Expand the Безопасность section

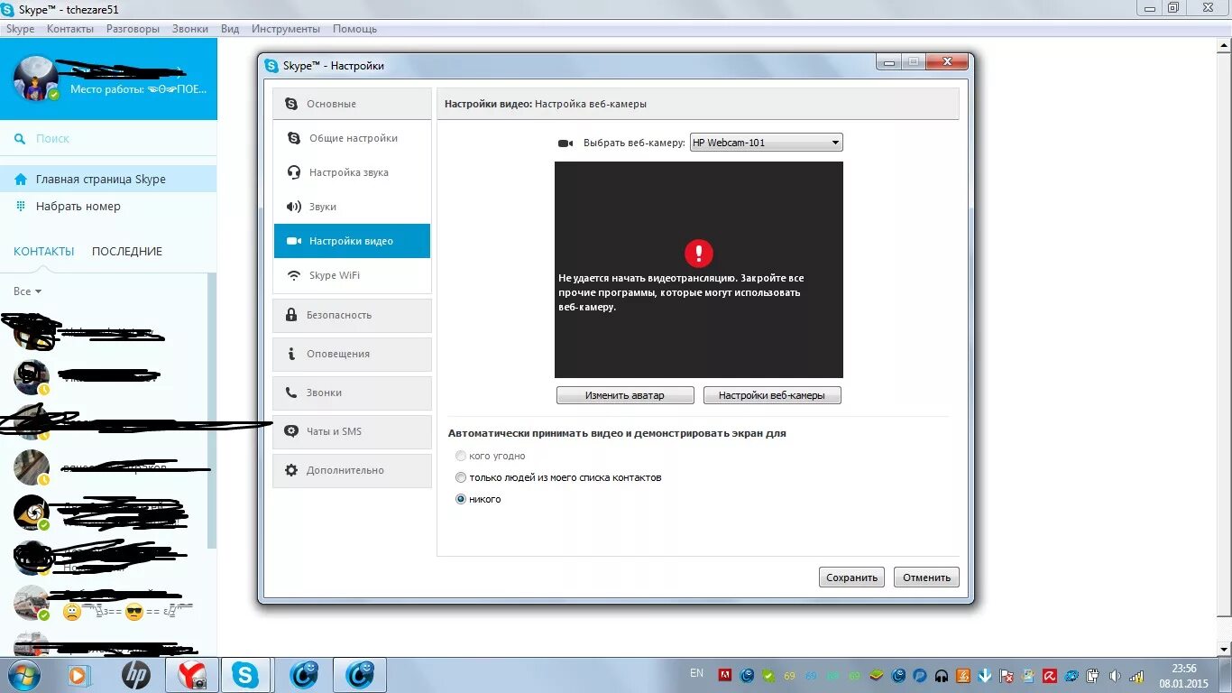pyautogui.click(x=352, y=315)
